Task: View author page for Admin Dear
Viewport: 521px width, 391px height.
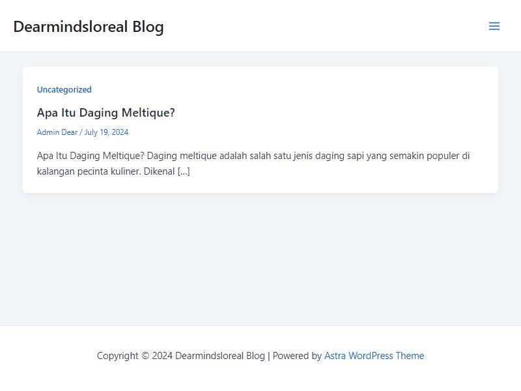Action: point(57,132)
